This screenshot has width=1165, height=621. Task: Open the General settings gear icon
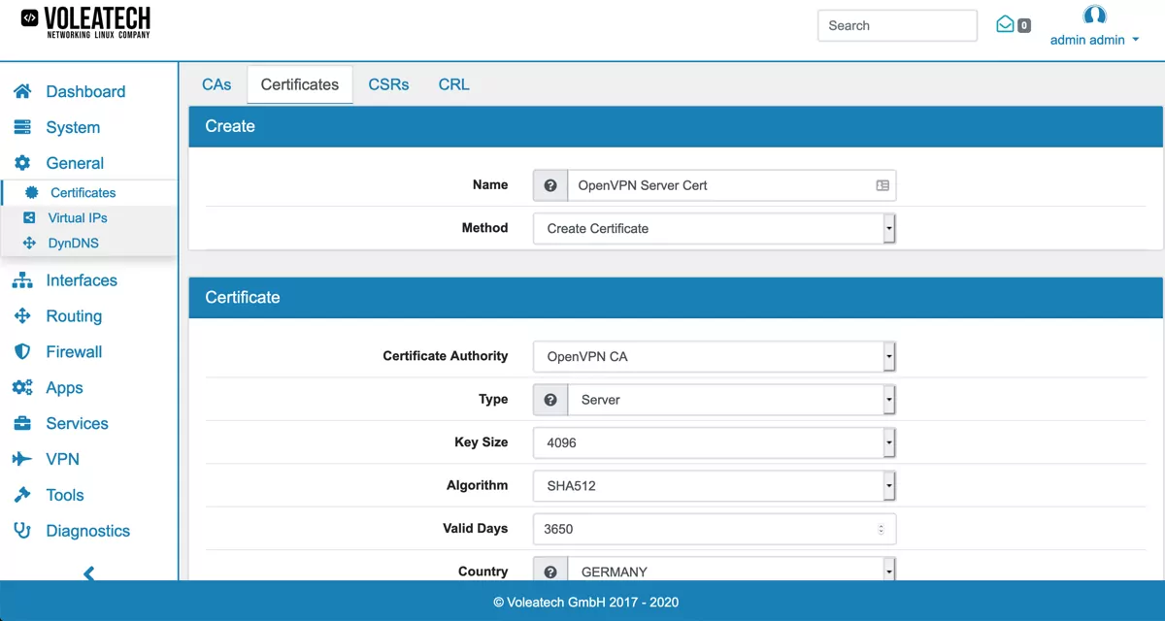pos(22,162)
